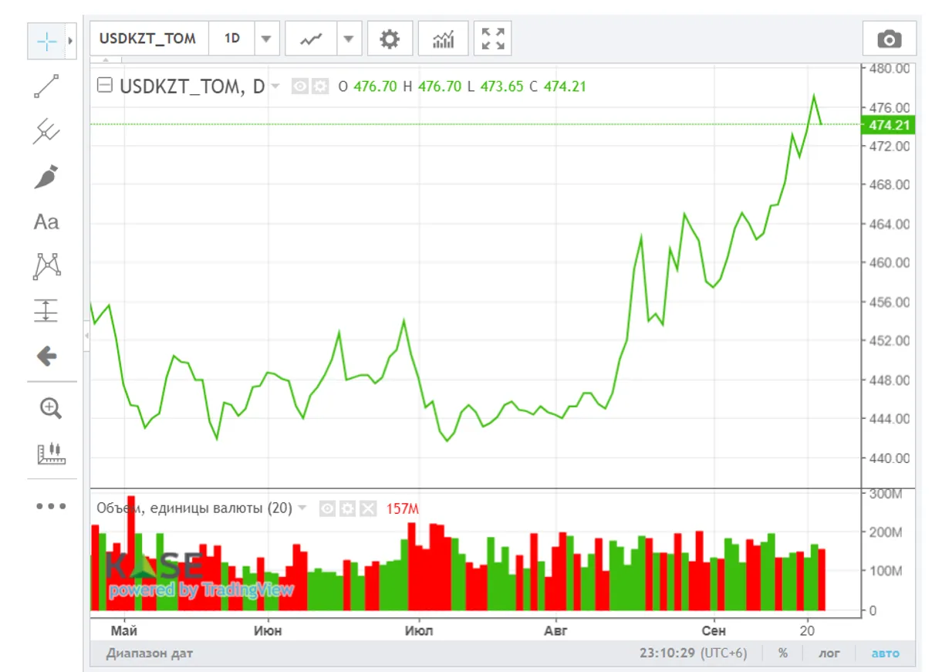The width and height of the screenshot is (932, 672).
Task: Toggle авто auto scale
Action: [885, 653]
